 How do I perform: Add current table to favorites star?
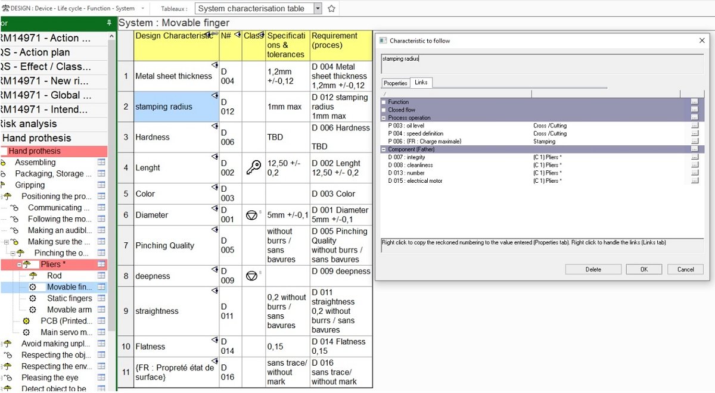(332, 8)
